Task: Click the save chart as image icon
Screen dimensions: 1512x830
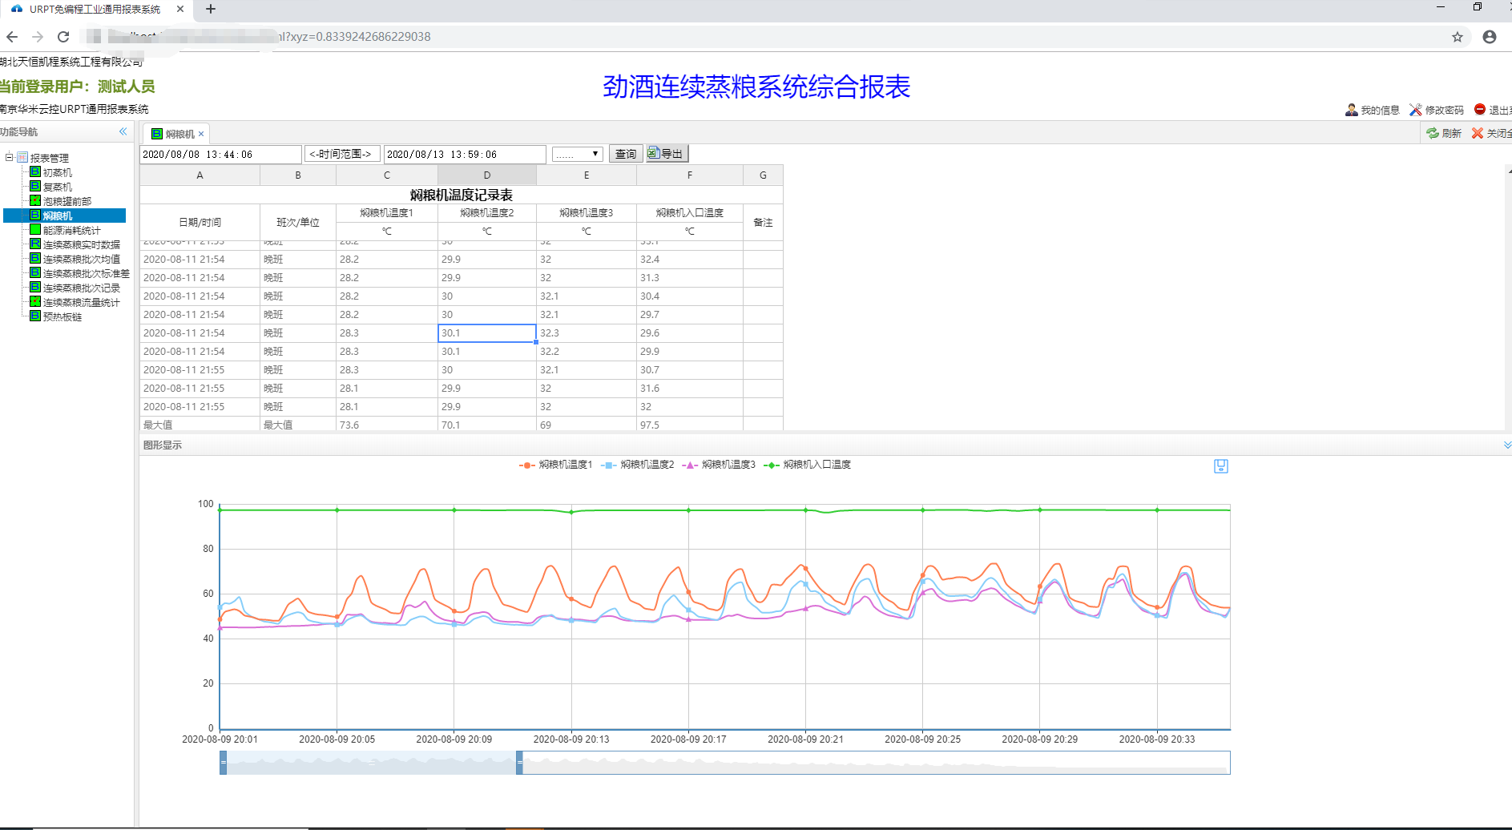Action: point(1220,466)
